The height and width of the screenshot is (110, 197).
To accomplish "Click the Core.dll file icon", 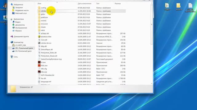I will [39, 40].
